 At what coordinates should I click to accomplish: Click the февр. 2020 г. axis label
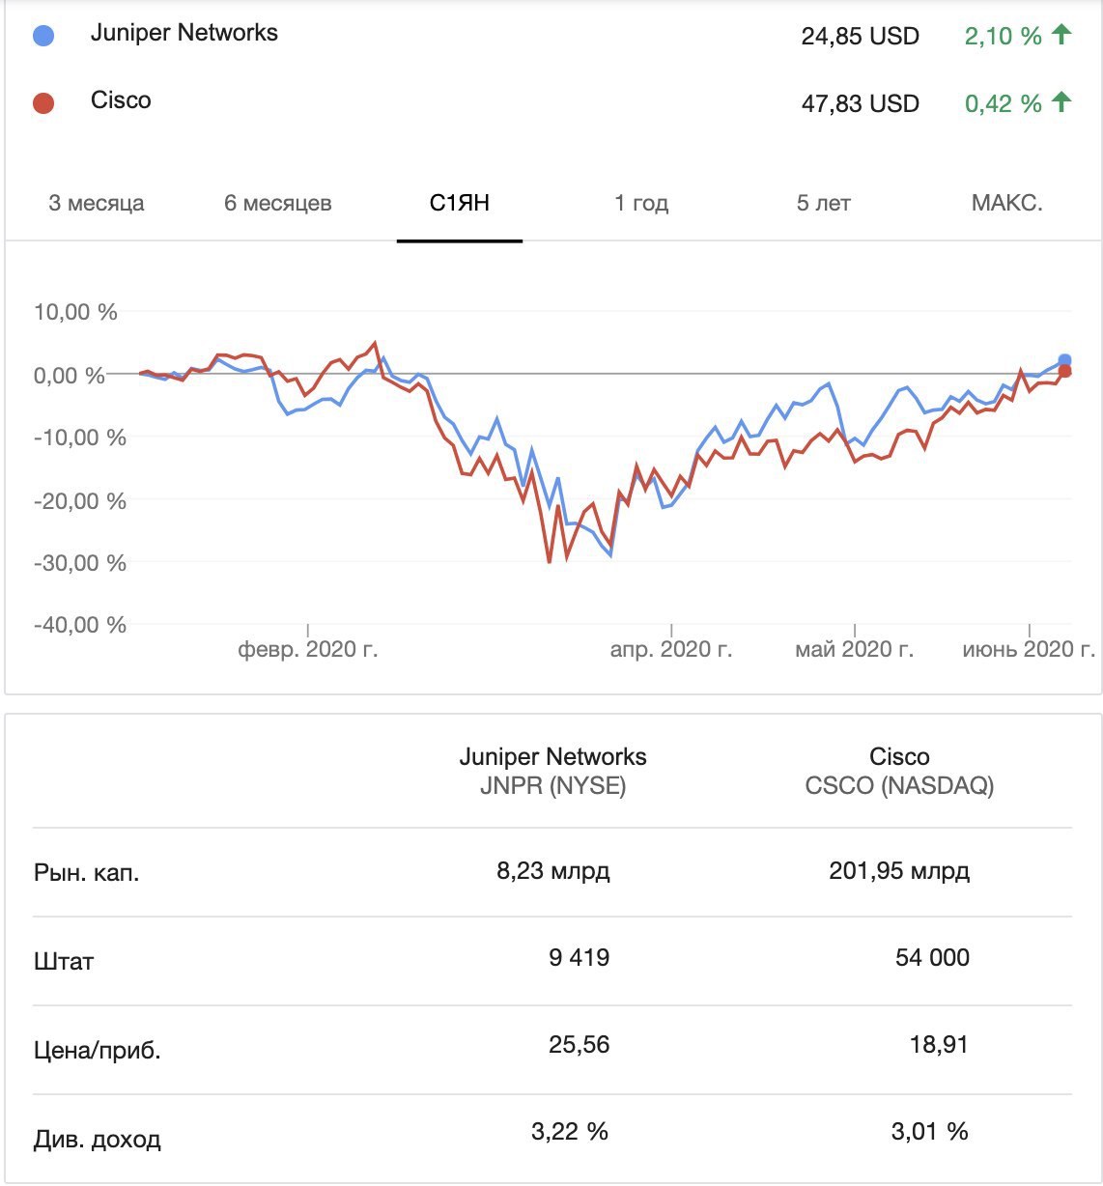point(308,649)
